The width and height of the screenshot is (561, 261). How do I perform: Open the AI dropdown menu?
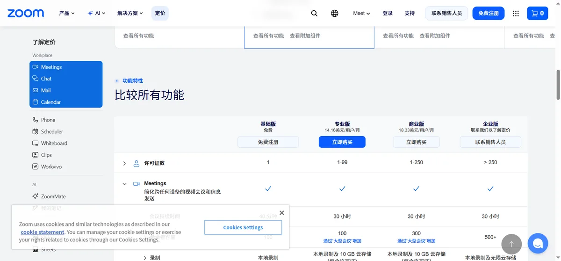pyautogui.click(x=96, y=13)
